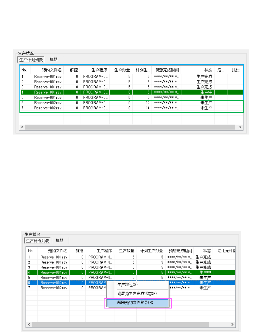Image resolution: width=262 pixels, height=332 pixels.
Task: Select green row 4 生产中 in panel without menu
Action: (x=131, y=92)
